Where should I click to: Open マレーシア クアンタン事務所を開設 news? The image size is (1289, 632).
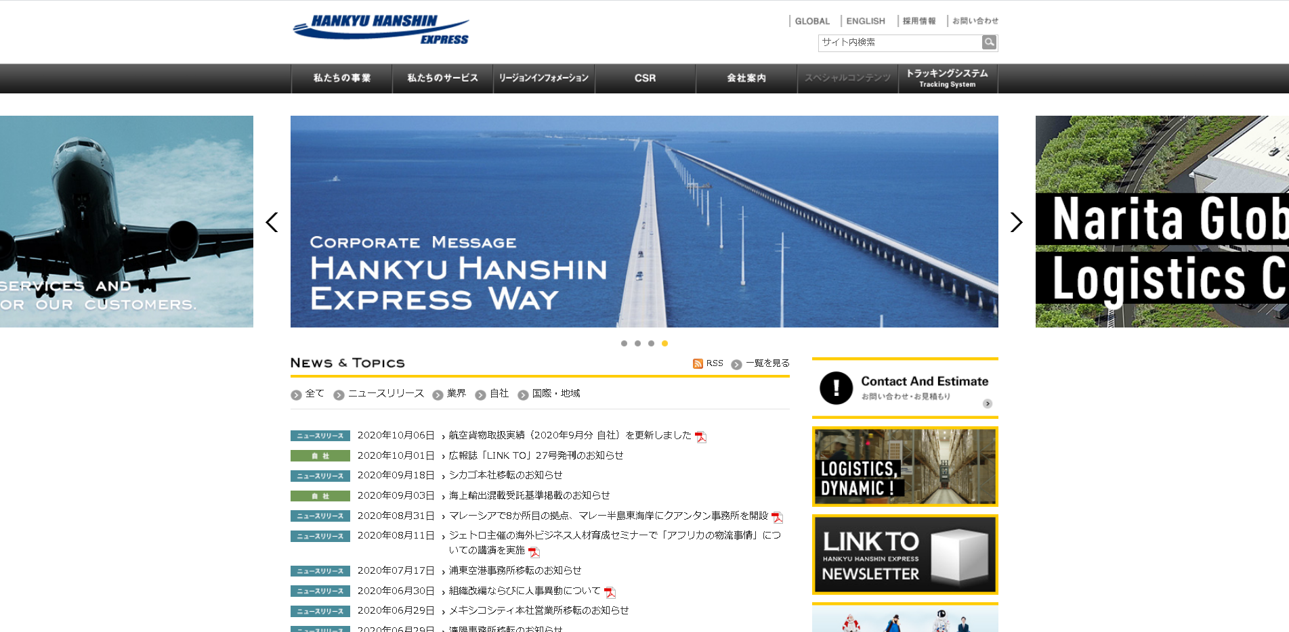click(608, 516)
